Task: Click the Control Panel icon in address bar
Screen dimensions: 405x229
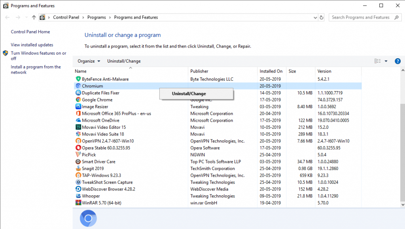Action: coord(42,17)
